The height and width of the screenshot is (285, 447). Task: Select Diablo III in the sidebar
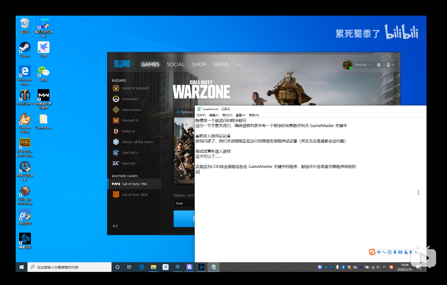click(128, 131)
